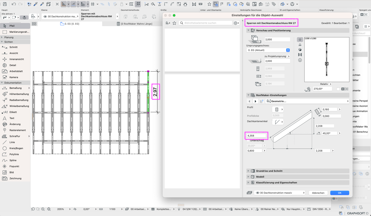Click the OK button
This screenshot has height=216, width=371.
(x=340, y=193)
